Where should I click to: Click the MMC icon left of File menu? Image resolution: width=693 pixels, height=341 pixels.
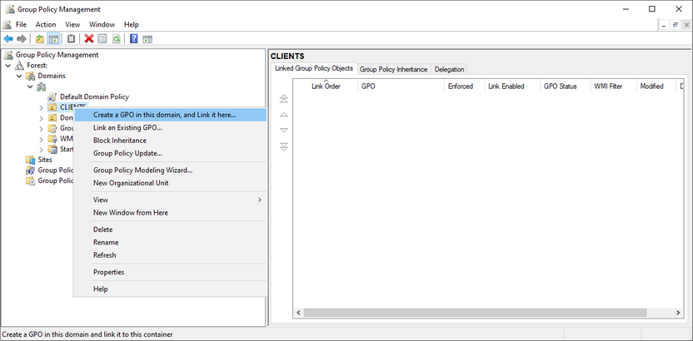click(x=7, y=25)
